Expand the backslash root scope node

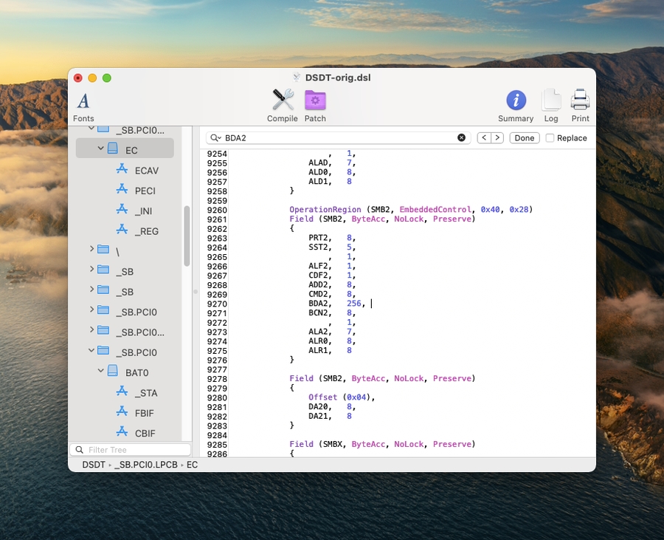coord(91,250)
